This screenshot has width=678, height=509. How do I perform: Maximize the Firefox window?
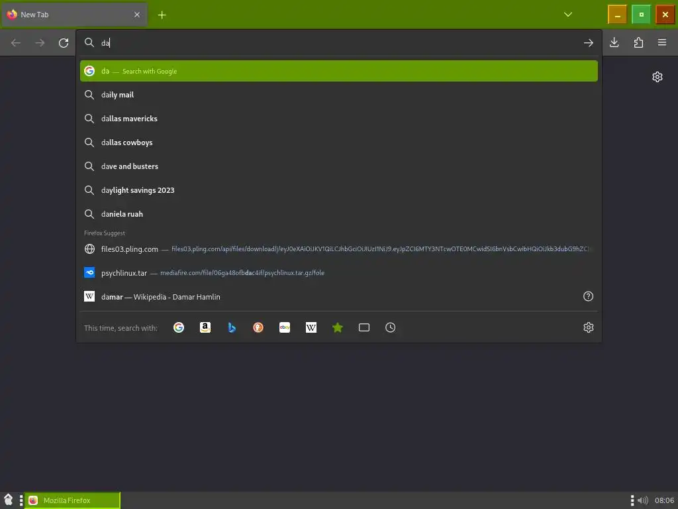point(641,15)
